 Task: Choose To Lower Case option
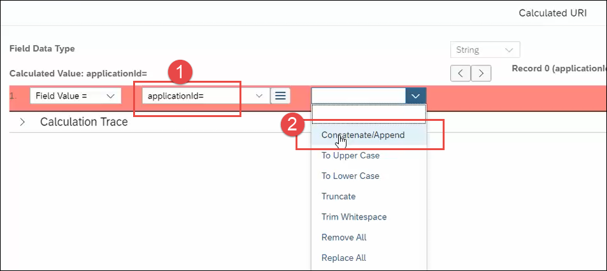coord(350,176)
